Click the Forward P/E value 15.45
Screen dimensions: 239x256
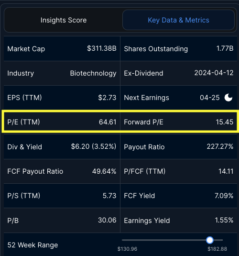[225, 122]
